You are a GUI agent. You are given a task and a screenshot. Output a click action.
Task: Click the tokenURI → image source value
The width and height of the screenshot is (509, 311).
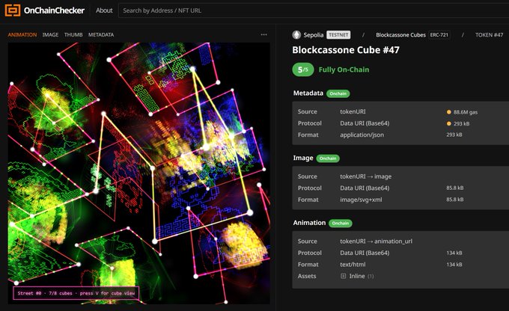point(366,176)
